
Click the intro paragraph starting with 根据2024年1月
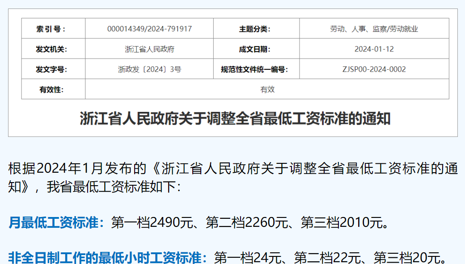[x=232, y=177]
